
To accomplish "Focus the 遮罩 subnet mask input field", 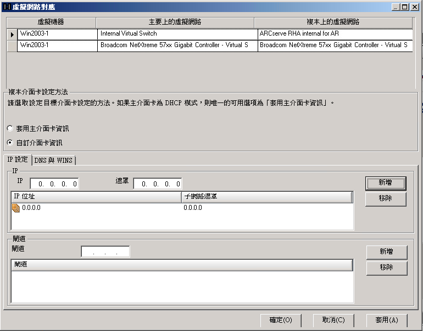I will (x=158, y=184).
